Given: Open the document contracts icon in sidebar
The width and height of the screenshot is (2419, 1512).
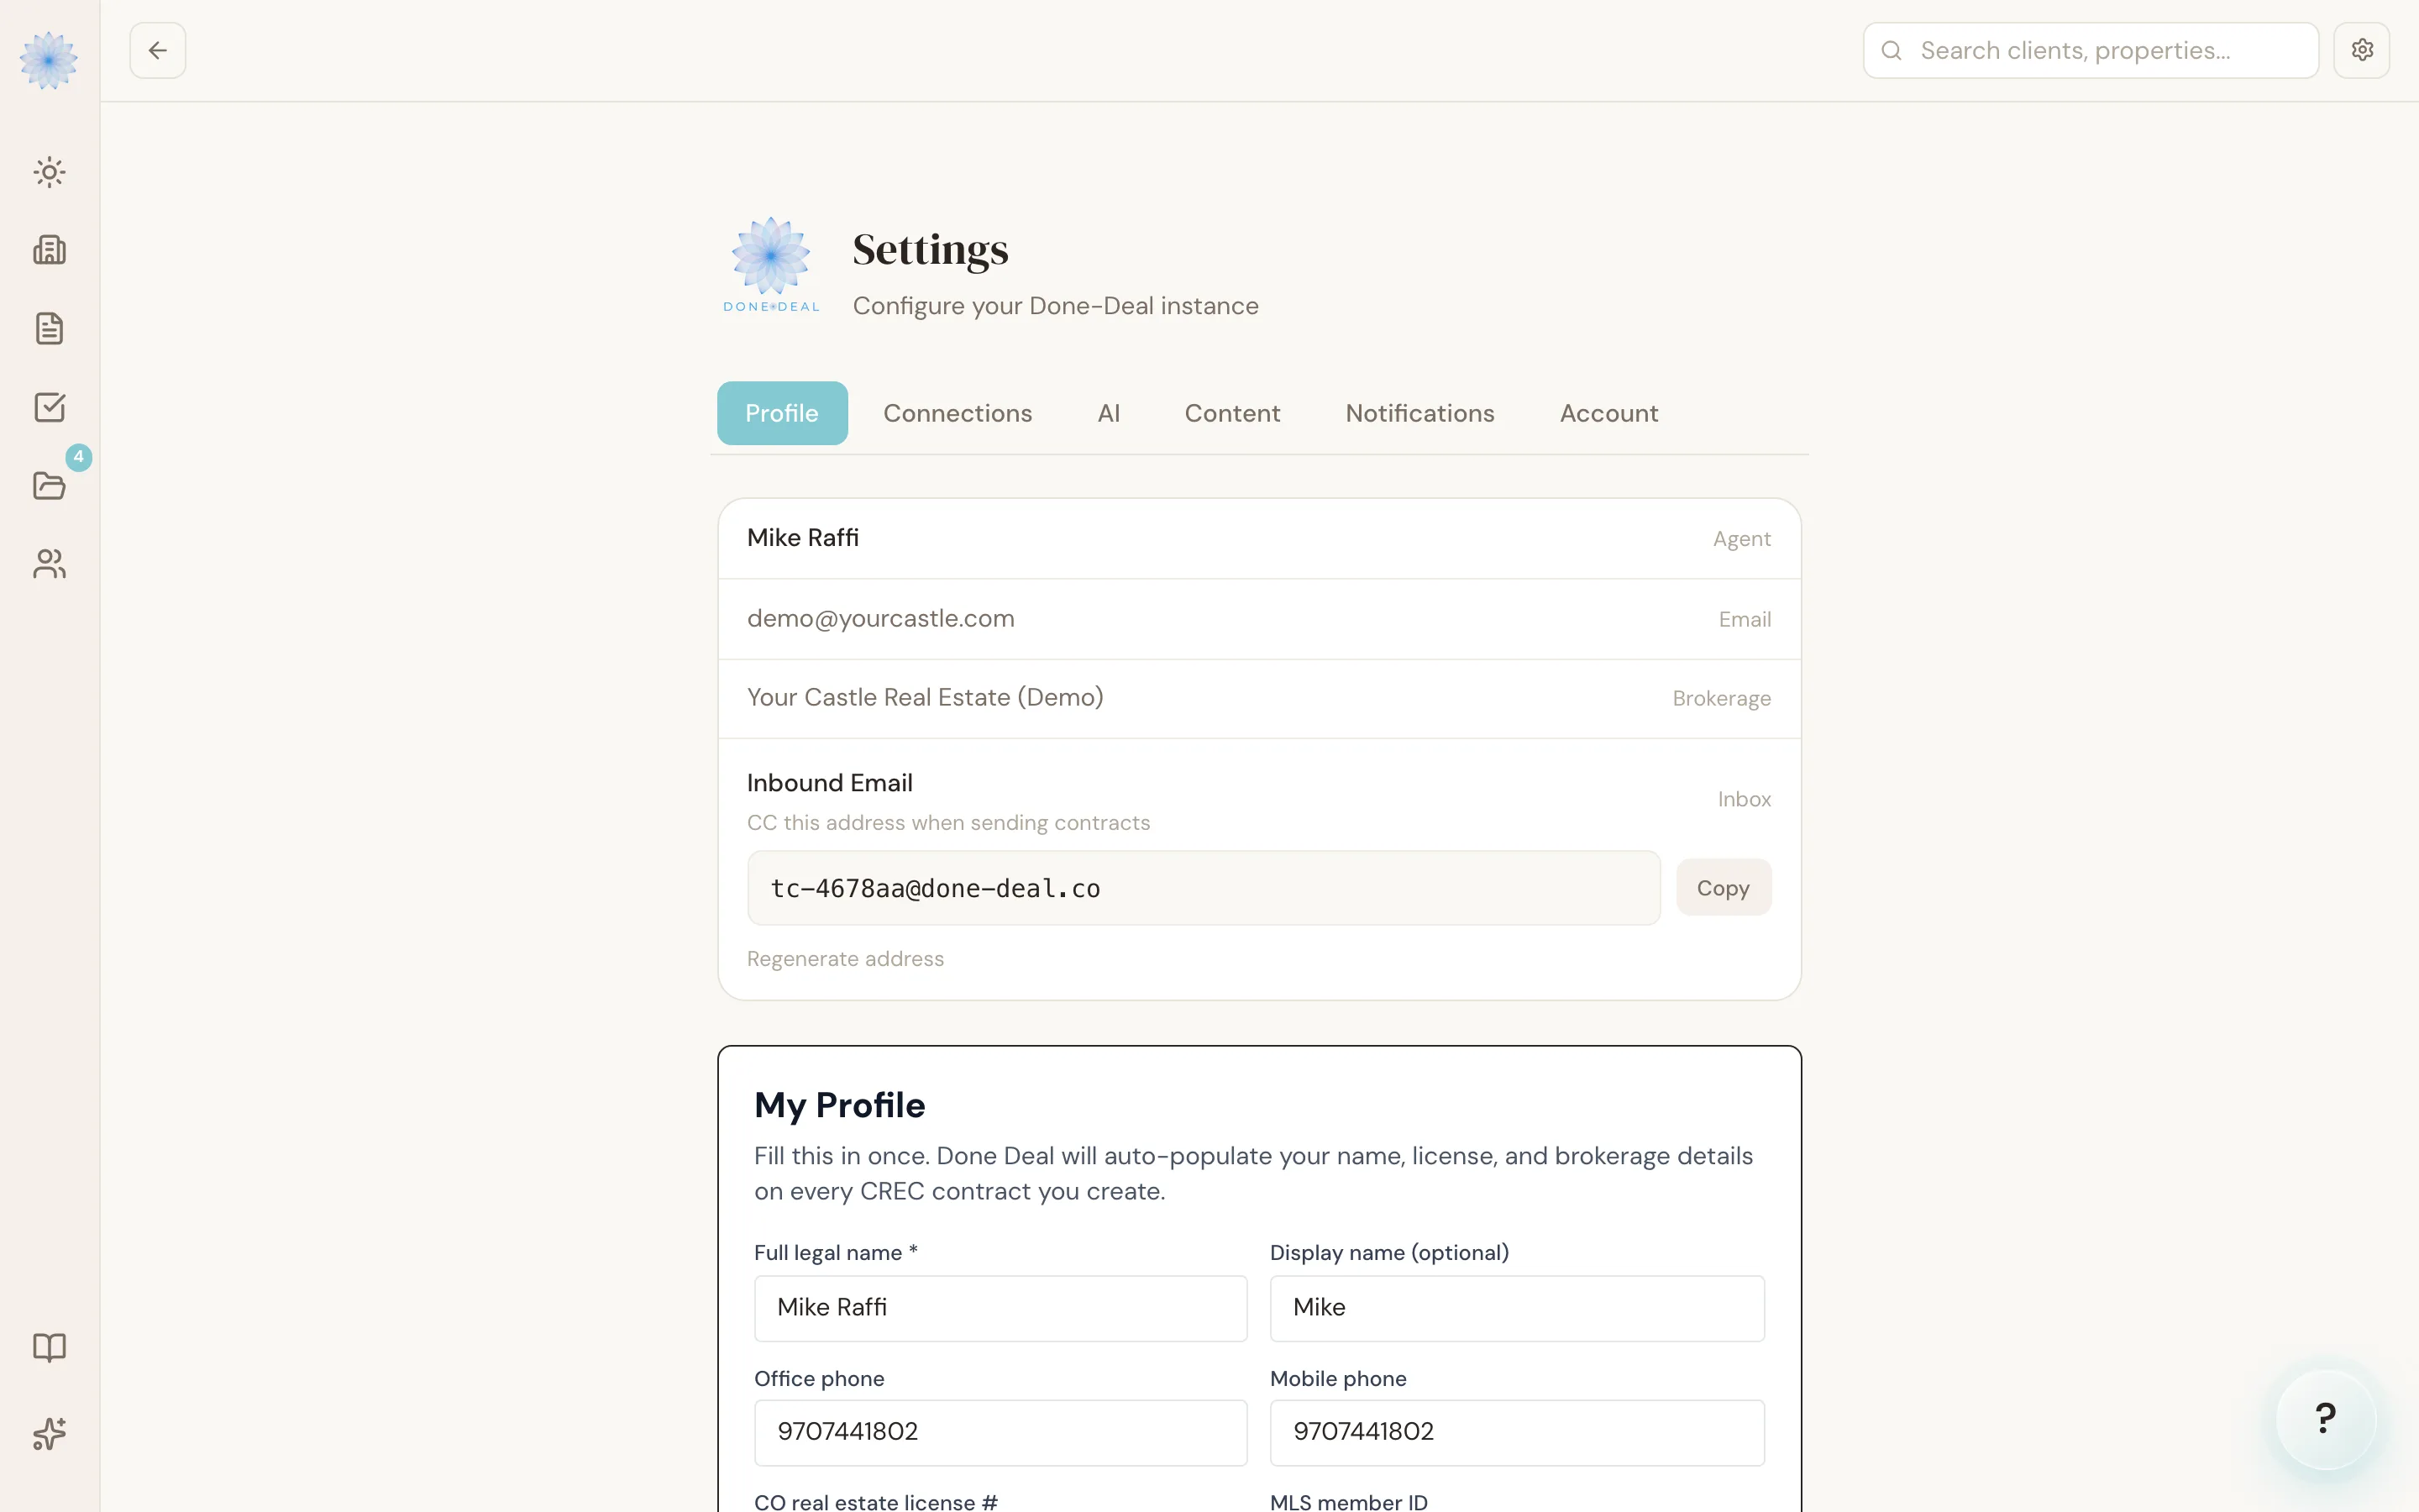Looking at the screenshot, I should [49, 328].
